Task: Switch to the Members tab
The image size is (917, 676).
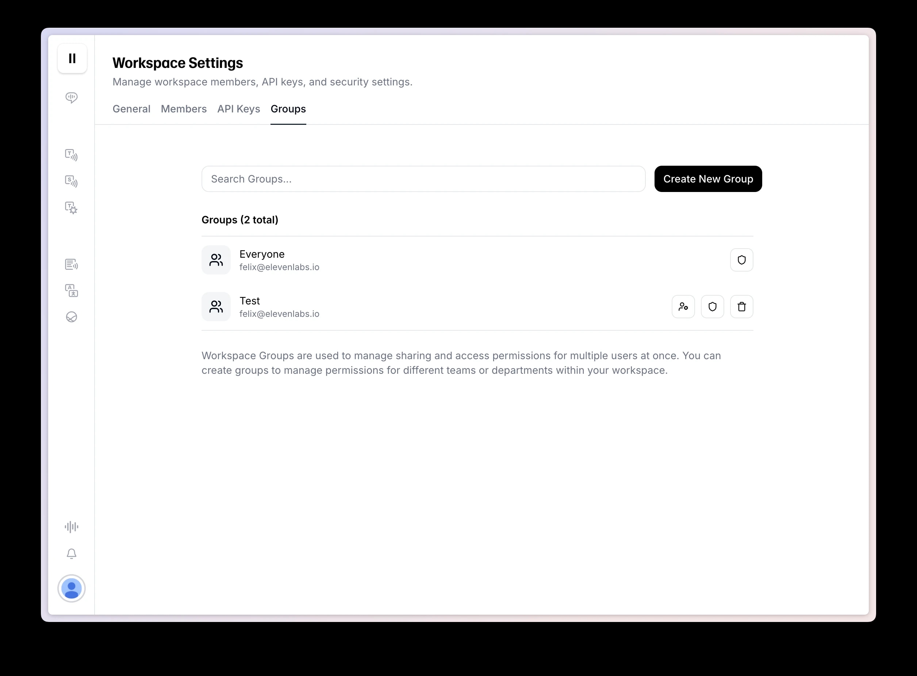Action: click(184, 109)
